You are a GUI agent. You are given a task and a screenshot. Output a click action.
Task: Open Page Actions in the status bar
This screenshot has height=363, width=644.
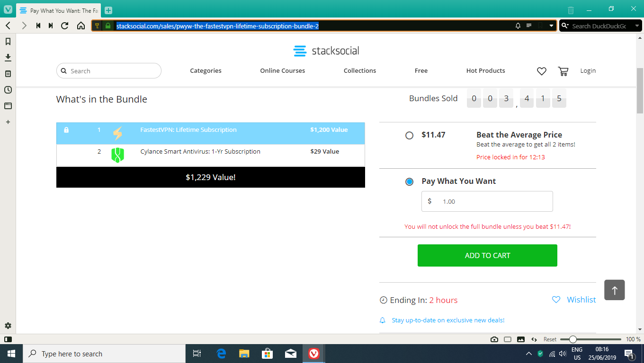pos(534,339)
